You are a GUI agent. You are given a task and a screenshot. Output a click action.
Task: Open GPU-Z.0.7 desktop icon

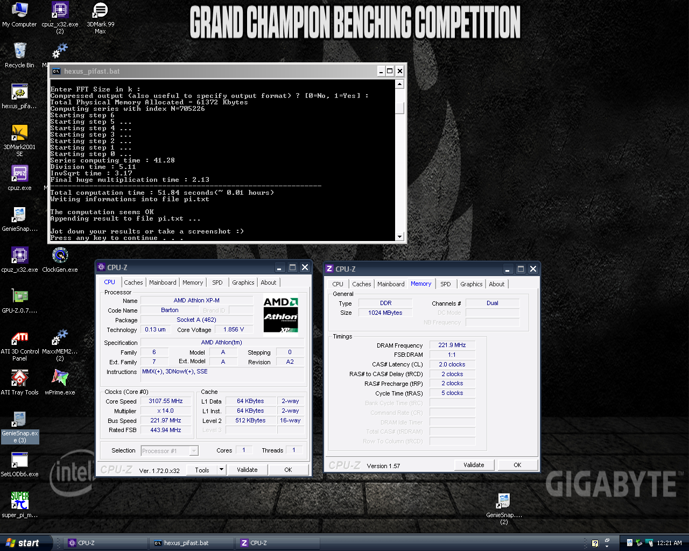[x=19, y=301]
